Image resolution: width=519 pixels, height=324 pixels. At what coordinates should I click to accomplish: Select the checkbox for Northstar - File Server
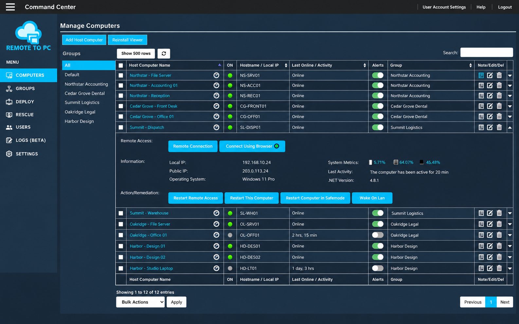121,75
